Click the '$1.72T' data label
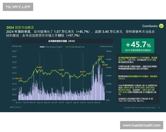Image resolution: width=166 pixels, height=132 pixels. pyautogui.click(x=19, y=79)
